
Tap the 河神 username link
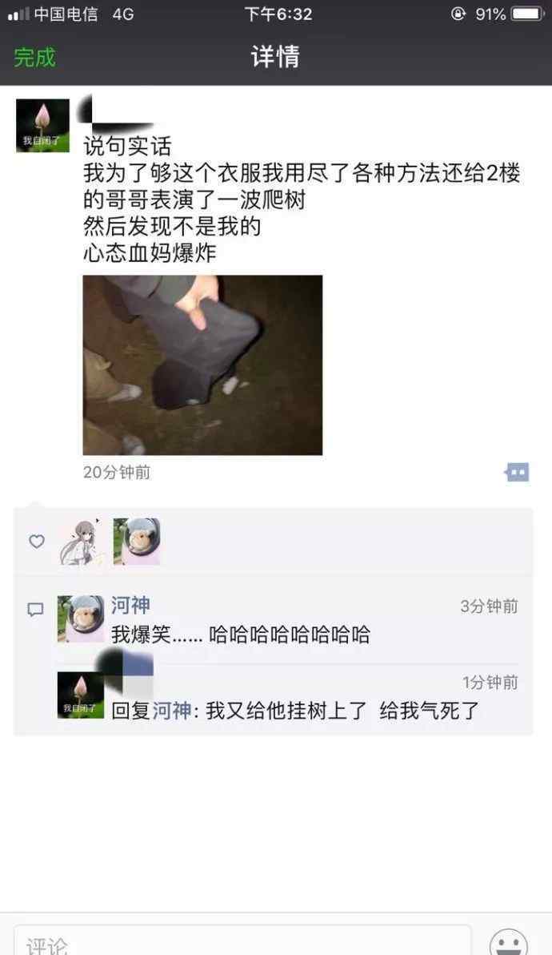(130, 606)
